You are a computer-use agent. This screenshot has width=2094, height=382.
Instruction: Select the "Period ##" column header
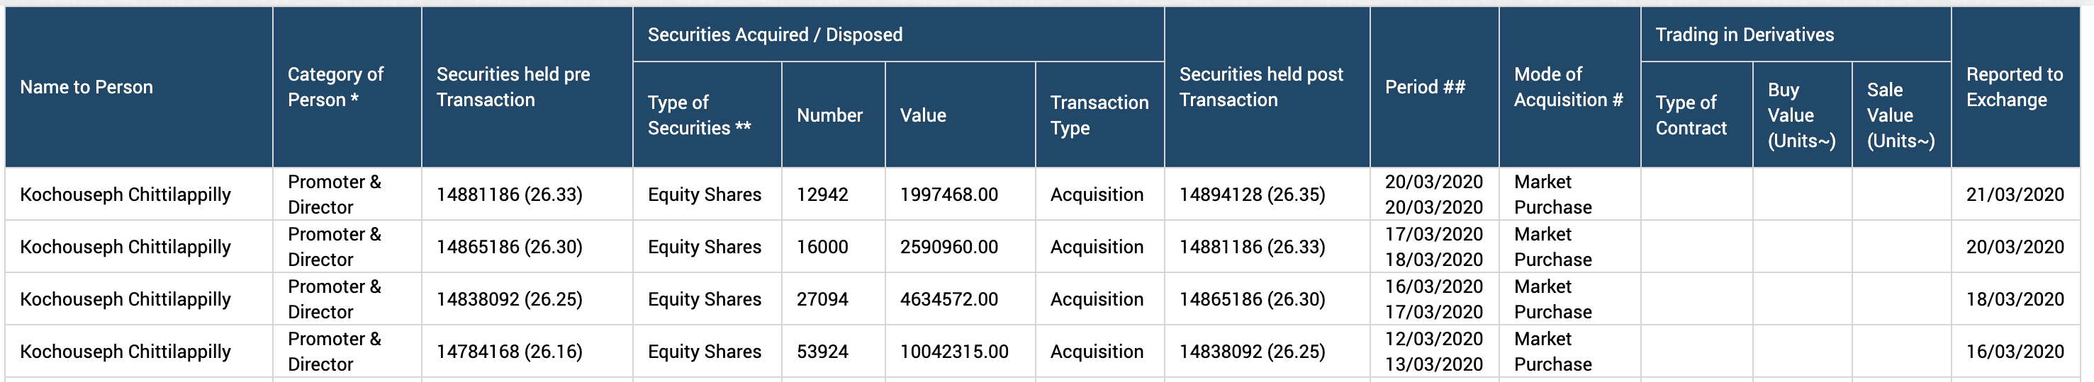tap(1425, 87)
